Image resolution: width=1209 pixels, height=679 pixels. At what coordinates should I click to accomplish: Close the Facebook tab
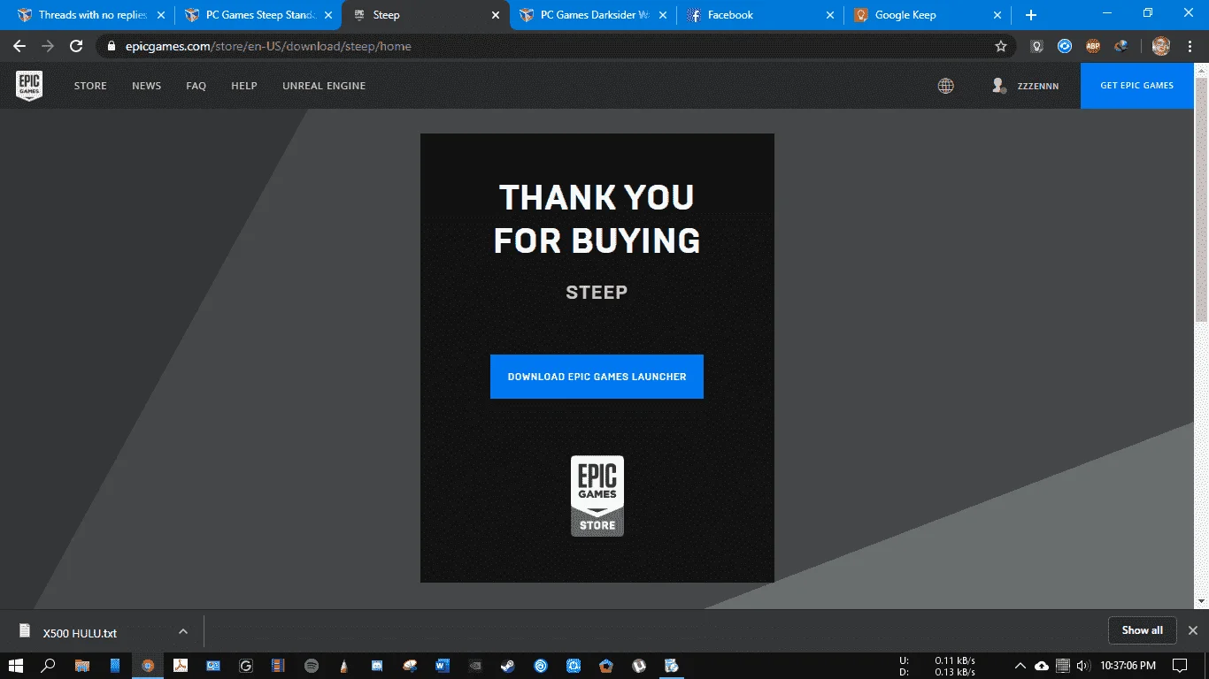[830, 15]
